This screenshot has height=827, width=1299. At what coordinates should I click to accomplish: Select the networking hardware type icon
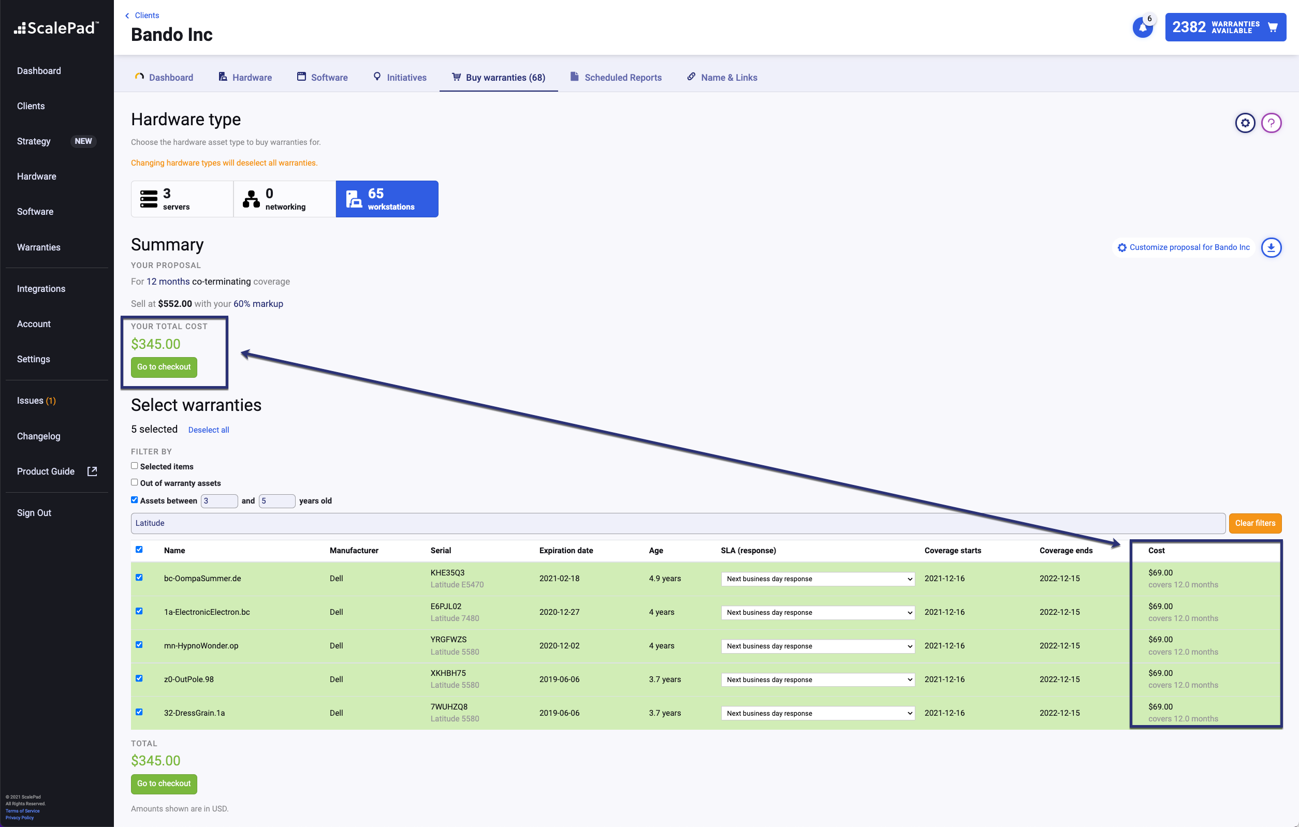pos(251,199)
